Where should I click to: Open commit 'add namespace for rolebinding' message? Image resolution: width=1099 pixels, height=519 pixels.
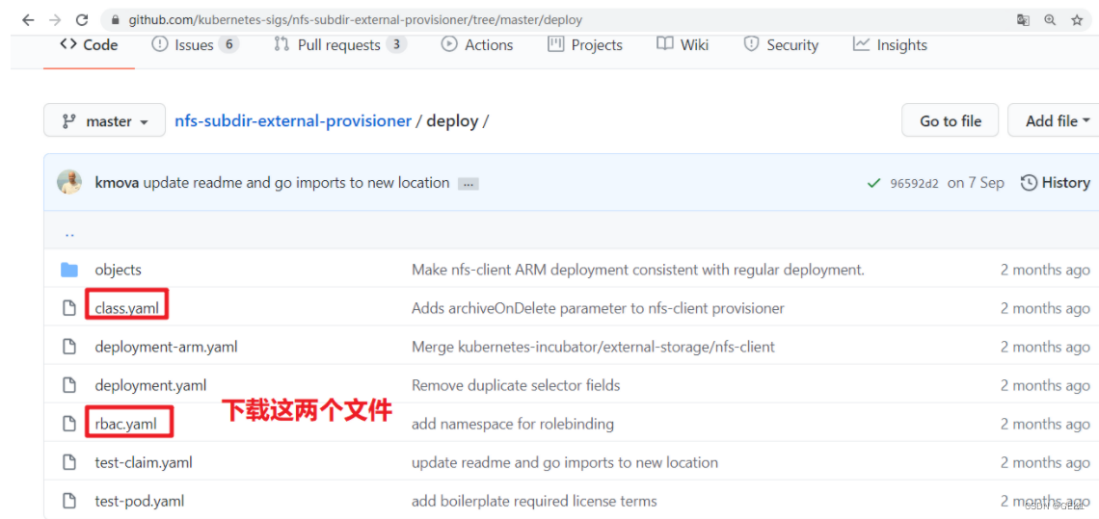(x=512, y=424)
